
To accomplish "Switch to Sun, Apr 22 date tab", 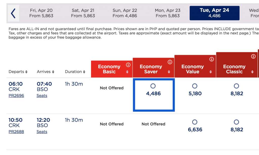I will tap(125, 13).
